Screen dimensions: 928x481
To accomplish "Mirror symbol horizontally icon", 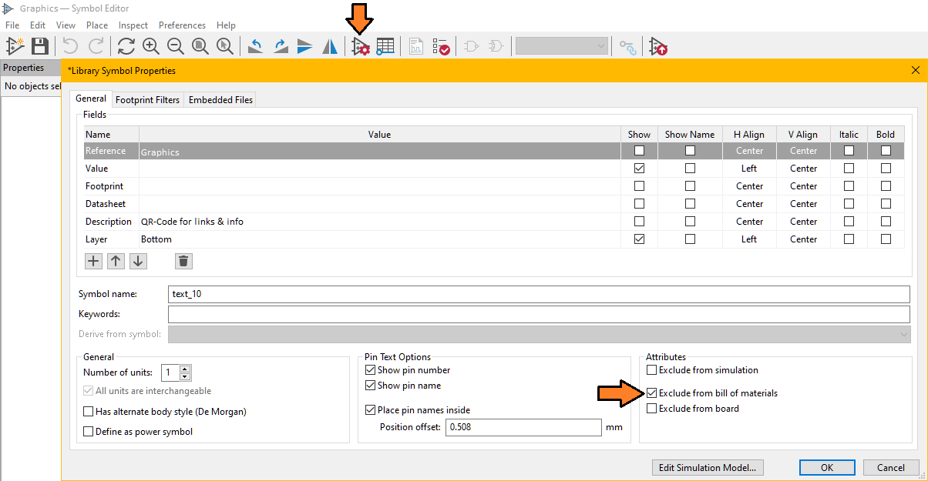I will tap(330, 46).
